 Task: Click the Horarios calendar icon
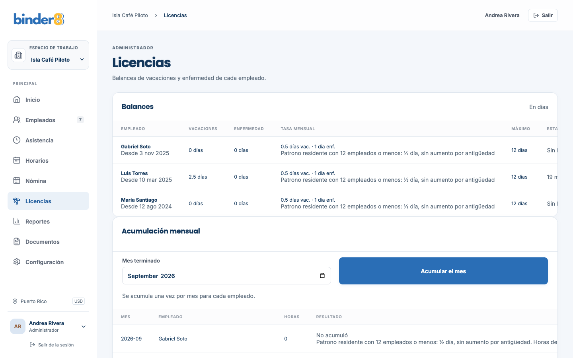17,160
